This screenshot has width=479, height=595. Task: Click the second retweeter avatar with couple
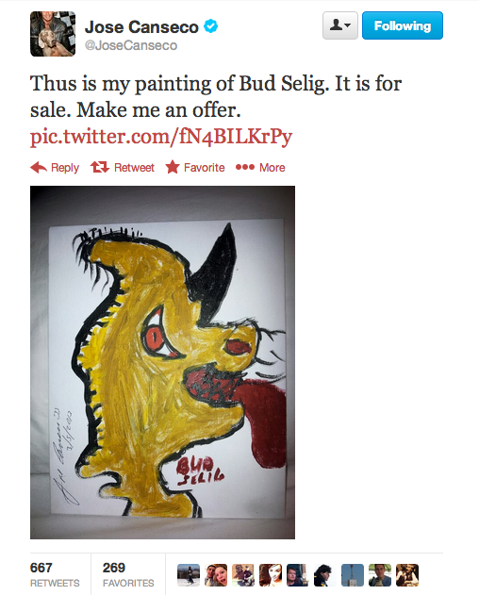(216, 575)
